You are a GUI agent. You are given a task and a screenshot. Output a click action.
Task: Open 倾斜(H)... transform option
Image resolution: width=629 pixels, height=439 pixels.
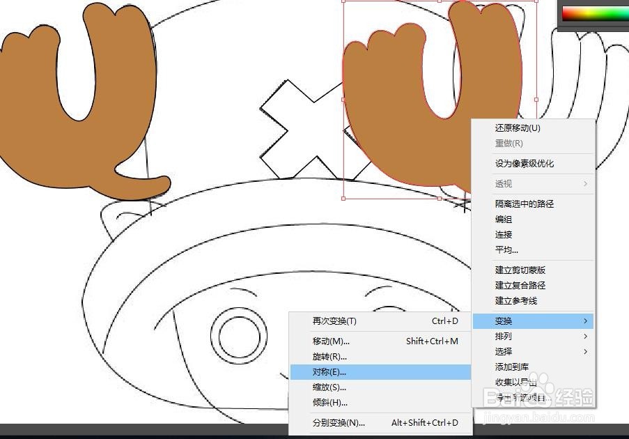coord(380,403)
